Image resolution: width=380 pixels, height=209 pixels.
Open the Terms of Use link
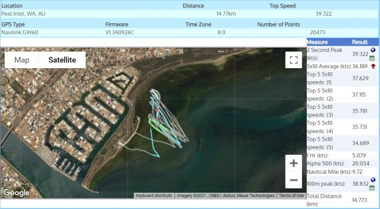291,195
